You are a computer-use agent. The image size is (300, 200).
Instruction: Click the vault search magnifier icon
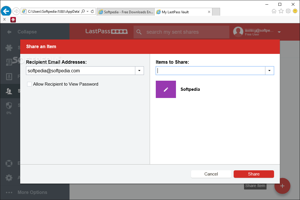(139, 32)
